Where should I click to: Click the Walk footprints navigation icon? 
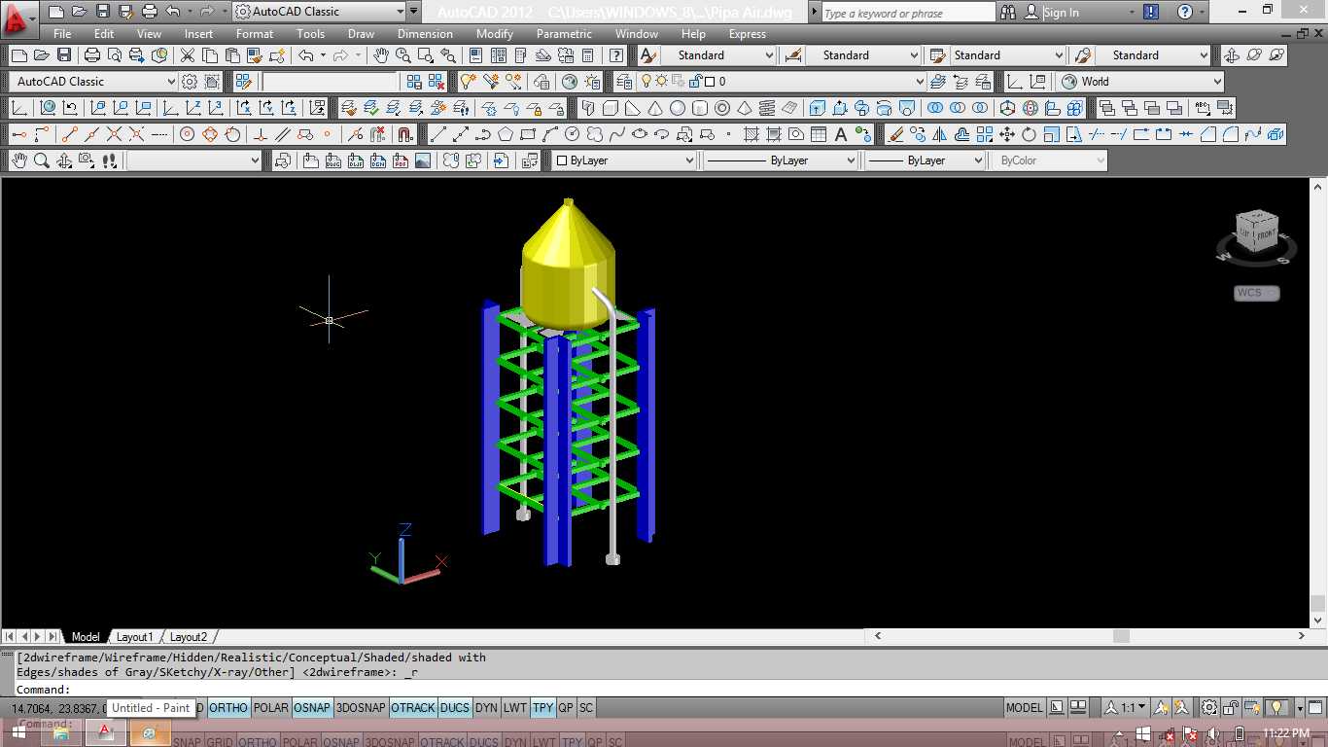click(x=109, y=160)
